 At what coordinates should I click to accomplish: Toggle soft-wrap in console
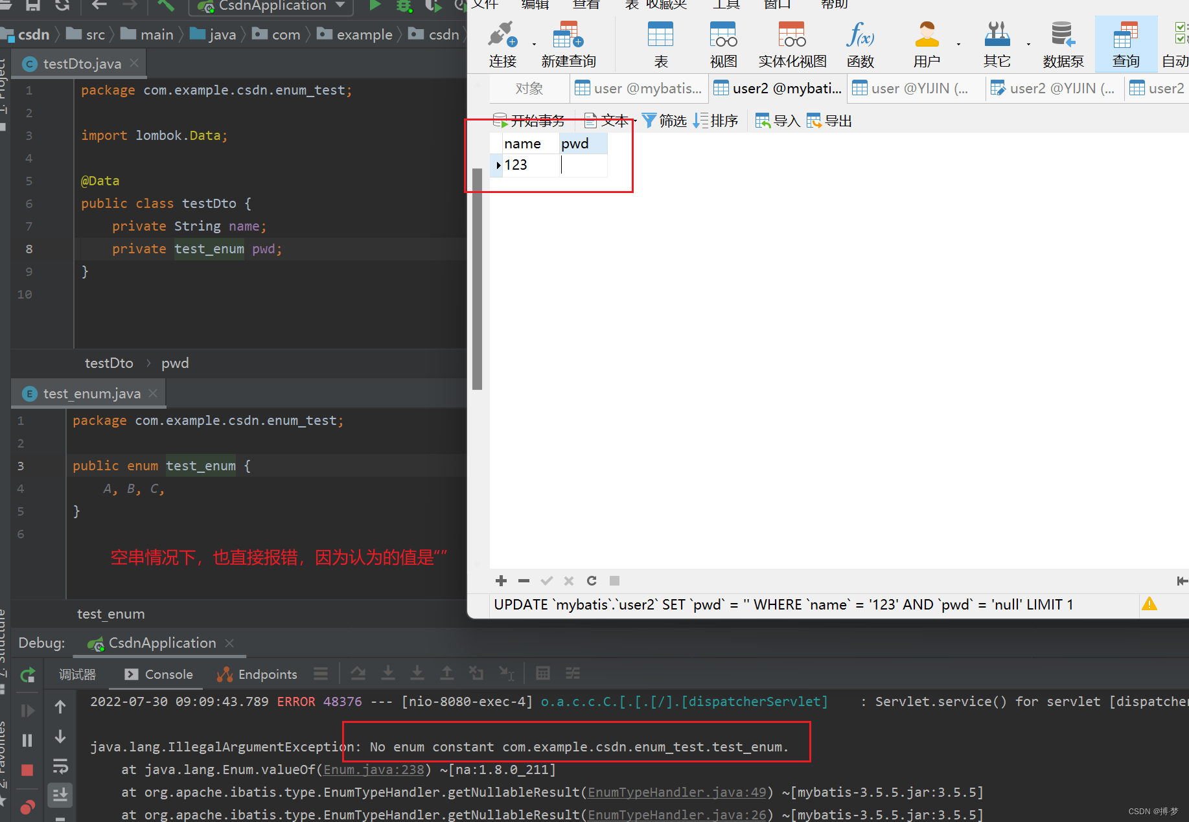pos(60,766)
